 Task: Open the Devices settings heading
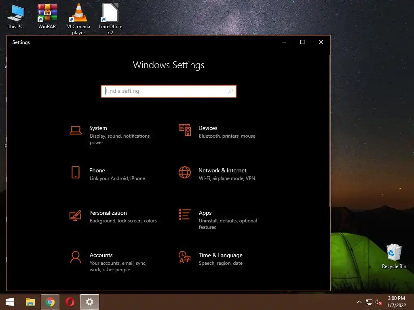coord(208,128)
